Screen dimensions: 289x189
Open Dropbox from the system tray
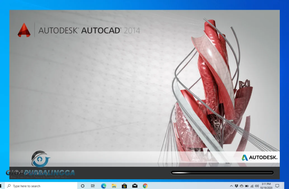pos(236,186)
